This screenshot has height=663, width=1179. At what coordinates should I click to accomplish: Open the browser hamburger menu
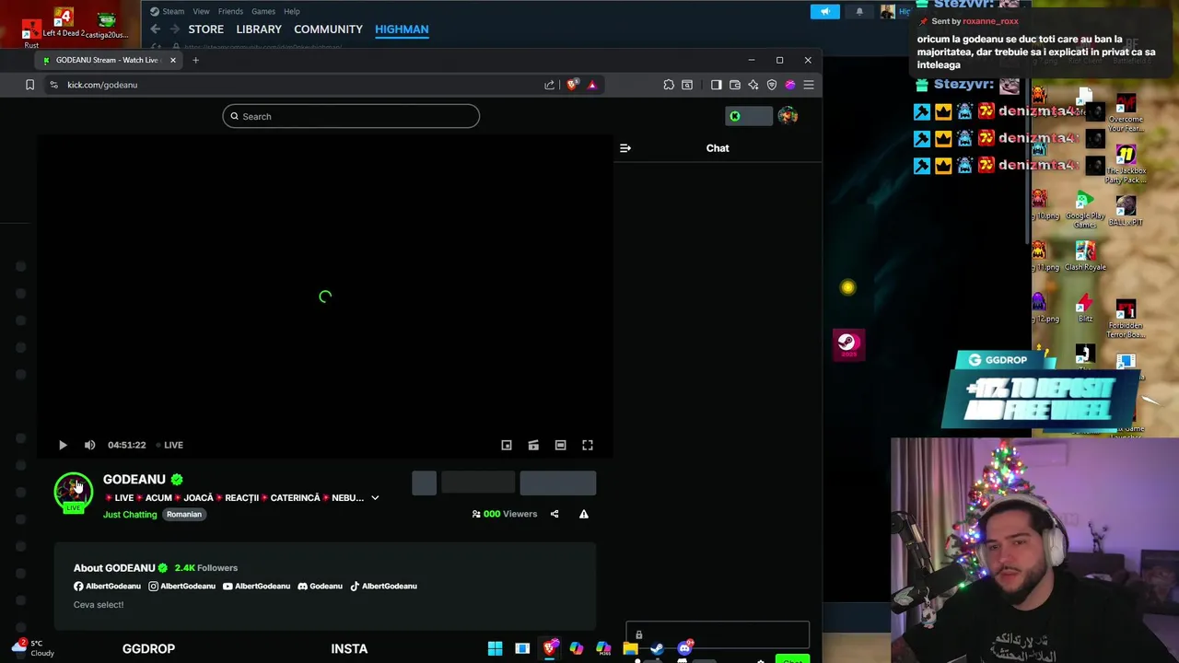[809, 85]
